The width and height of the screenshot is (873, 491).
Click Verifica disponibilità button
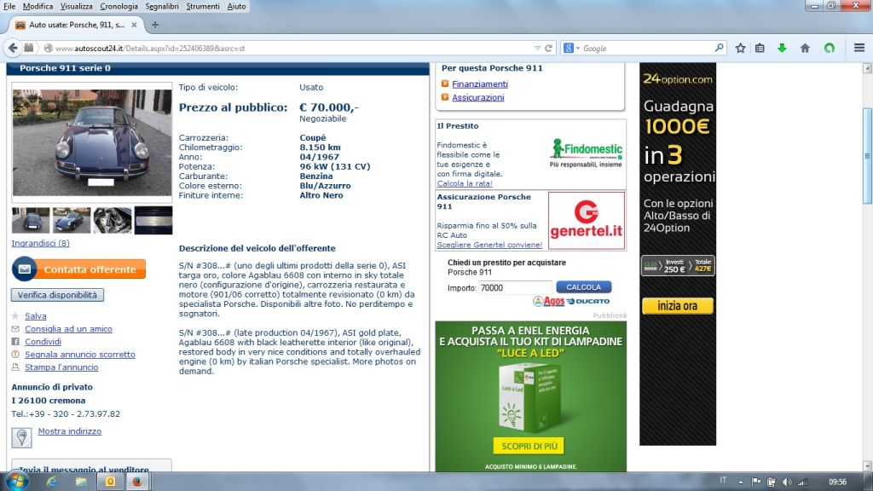coord(57,295)
